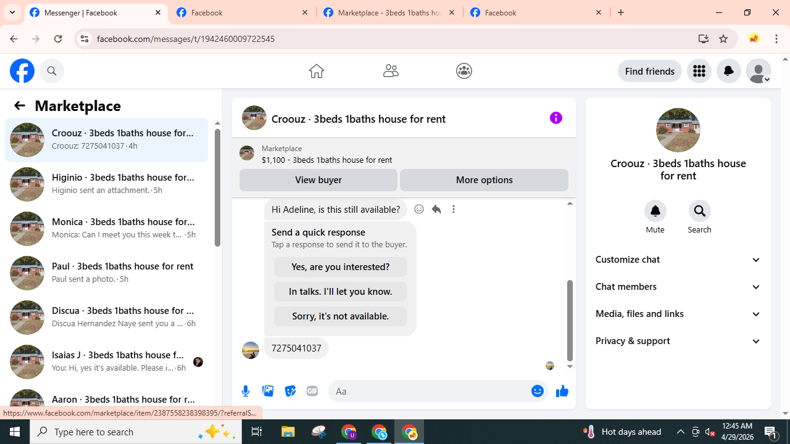The image size is (790, 444).
Task: Open File Explorer from taskbar
Action: tap(288, 432)
